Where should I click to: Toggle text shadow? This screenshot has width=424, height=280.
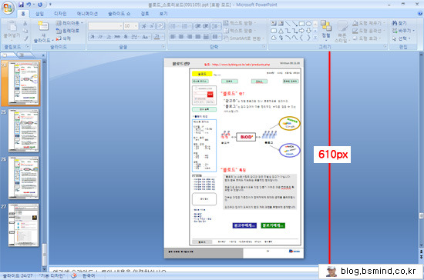pyautogui.click(x=126, y=36)
